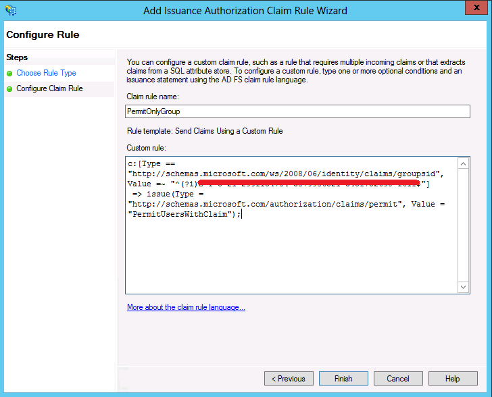Click green bullet beside Configure Claim Rule

pos(9,88)
